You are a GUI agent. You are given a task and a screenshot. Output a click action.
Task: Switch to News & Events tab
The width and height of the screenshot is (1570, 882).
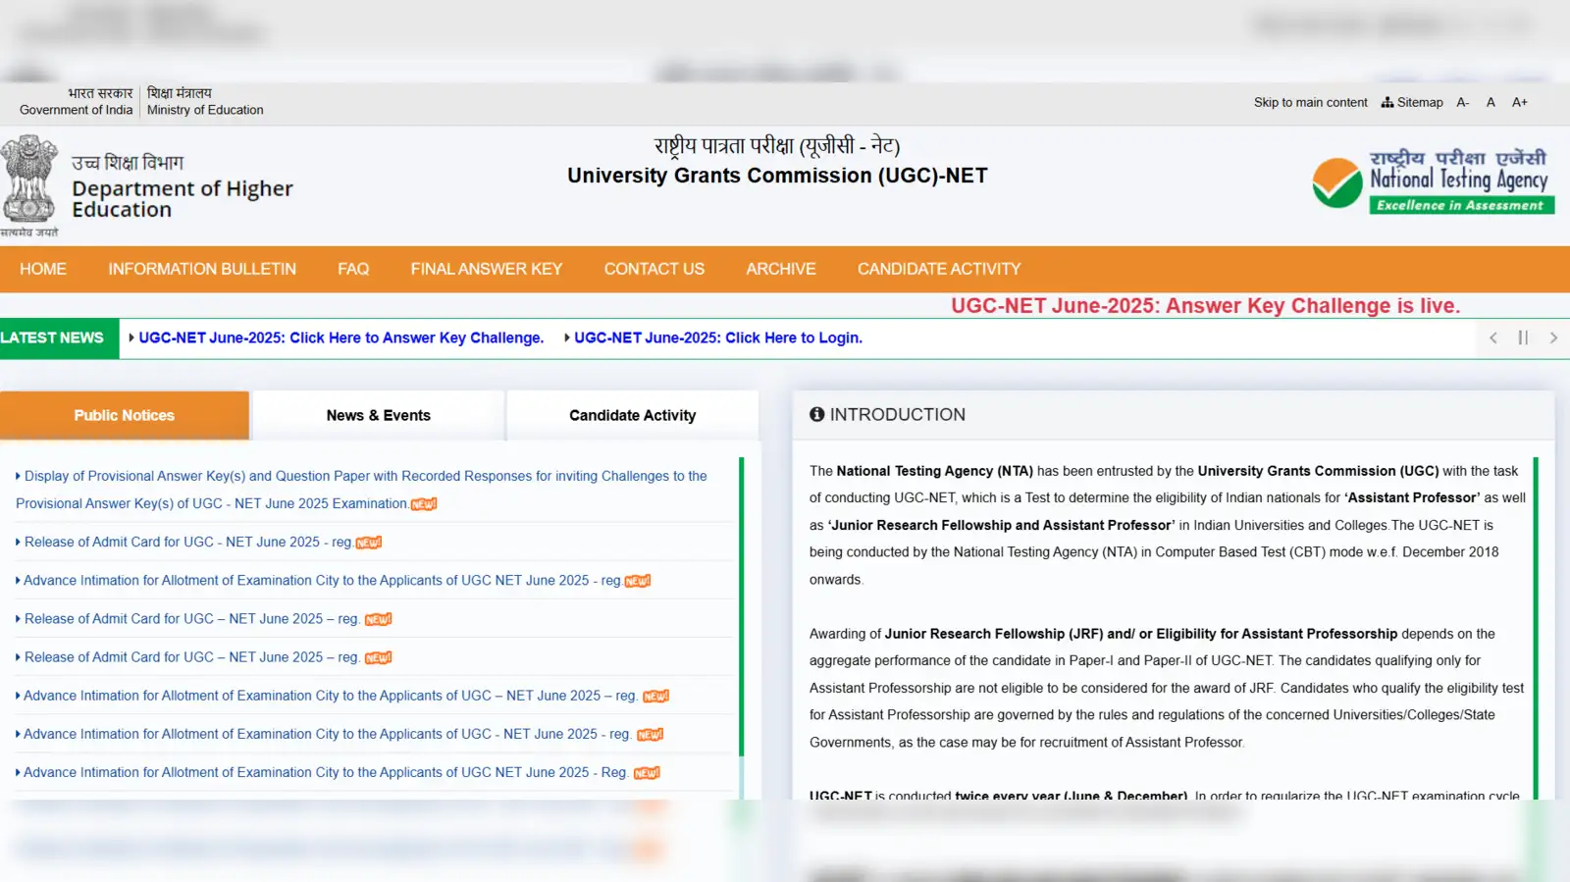pos(379,415)
